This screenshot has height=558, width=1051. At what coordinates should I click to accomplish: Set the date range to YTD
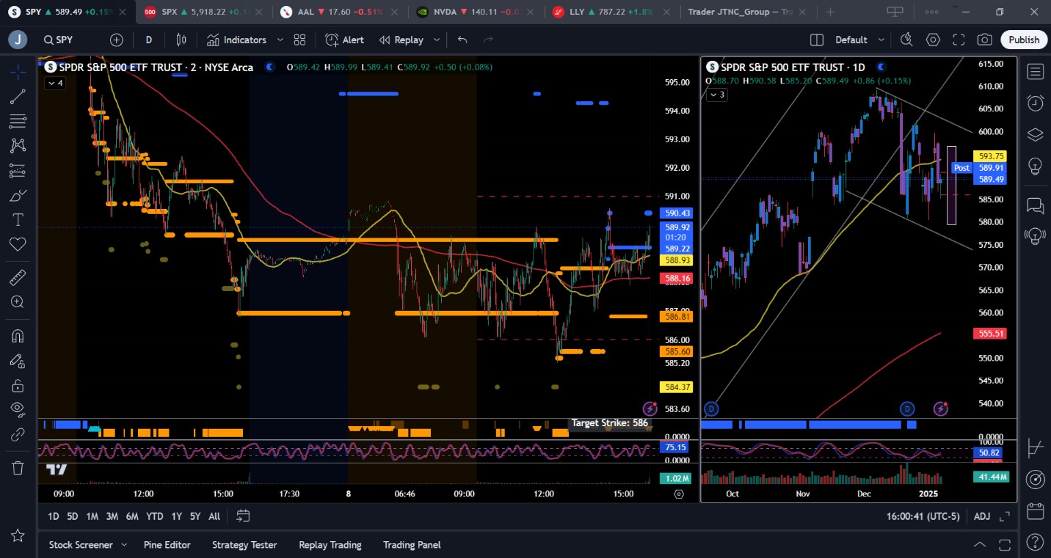pyautogui.click(x=154, y=516)
